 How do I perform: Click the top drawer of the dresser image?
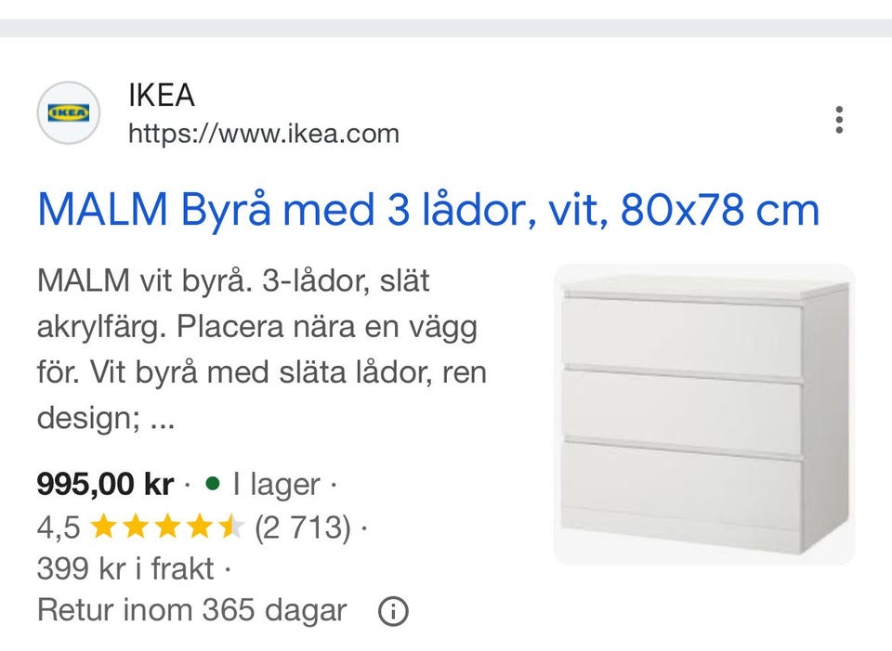pos(681,336)
